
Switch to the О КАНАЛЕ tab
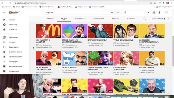click(x=131, y=19)
